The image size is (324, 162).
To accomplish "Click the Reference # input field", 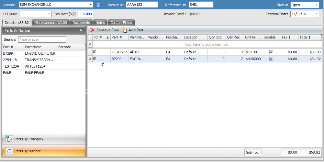I will [201, 5].
